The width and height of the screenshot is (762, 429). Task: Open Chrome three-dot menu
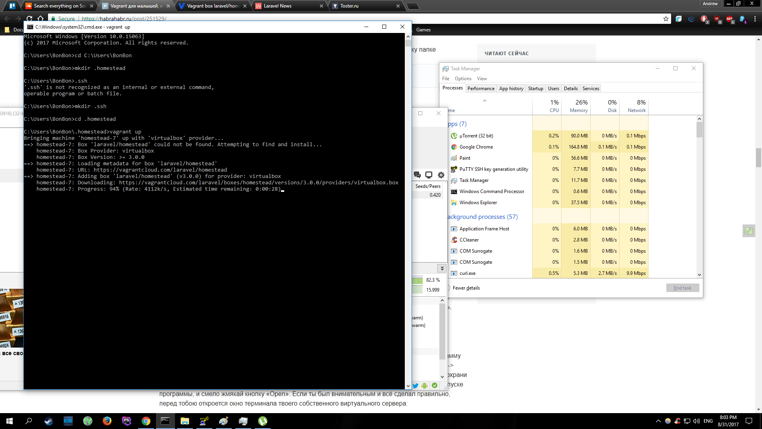(x=755, y=19)
